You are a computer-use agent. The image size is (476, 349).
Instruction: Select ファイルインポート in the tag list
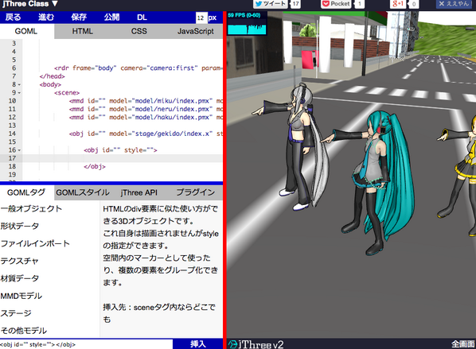35,243
